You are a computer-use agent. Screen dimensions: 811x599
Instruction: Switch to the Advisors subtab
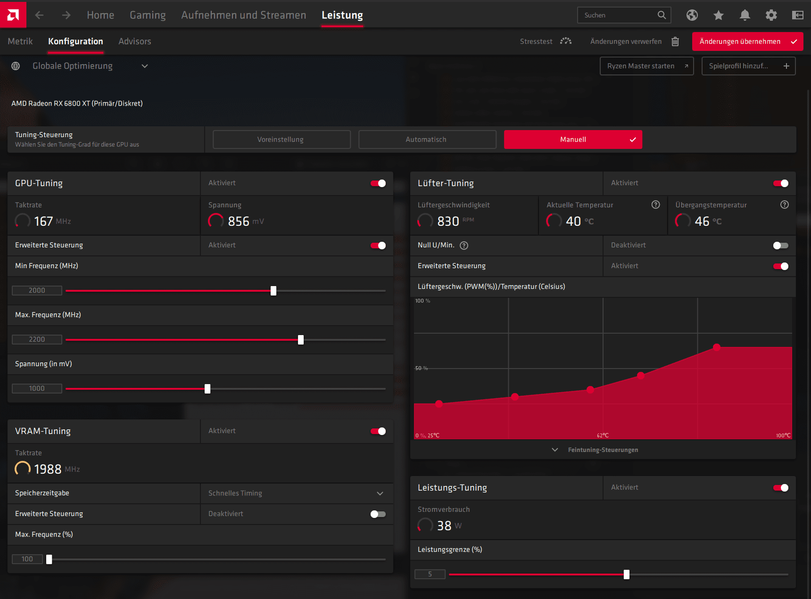click(135, 41)
